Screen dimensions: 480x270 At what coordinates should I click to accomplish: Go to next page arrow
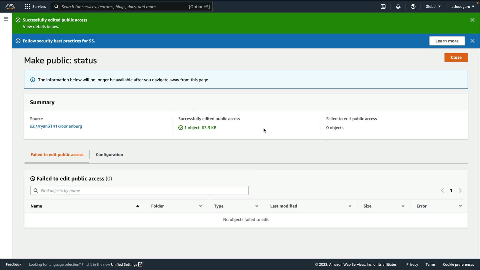click(x=460, y=190)
